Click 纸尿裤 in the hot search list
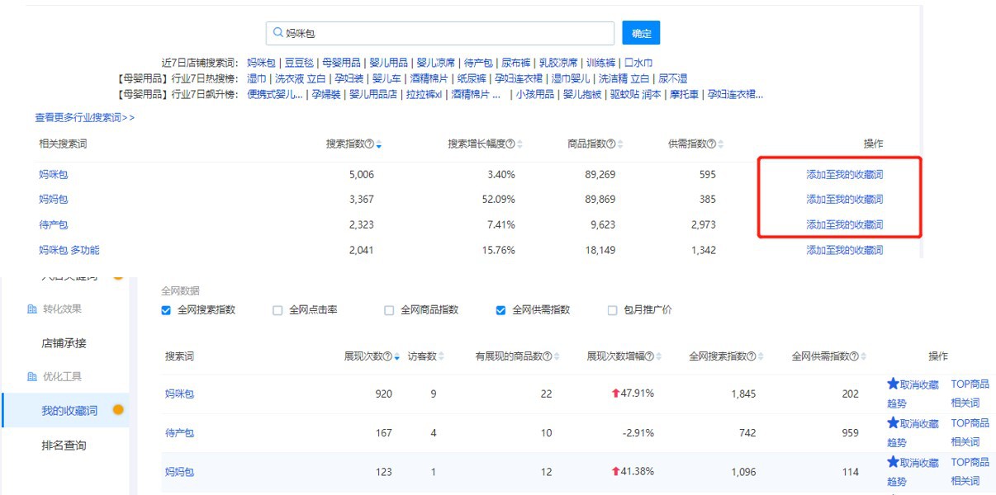 coord(471,78)
